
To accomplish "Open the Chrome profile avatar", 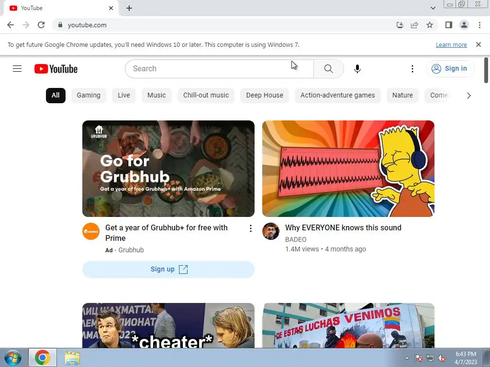I will (464, 25).
